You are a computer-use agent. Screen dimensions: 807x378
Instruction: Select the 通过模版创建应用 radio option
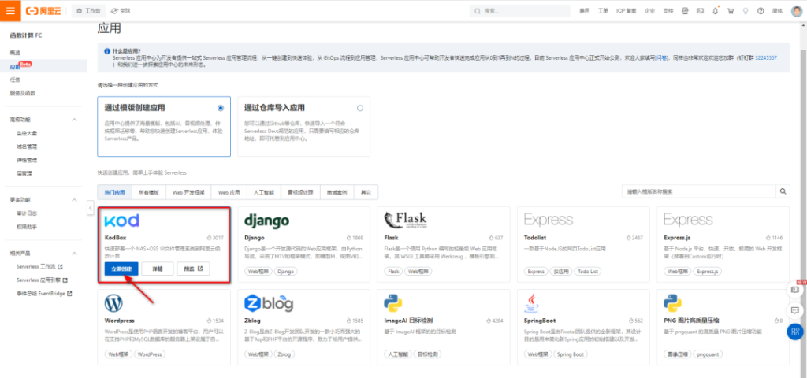(x=221, y=108)
